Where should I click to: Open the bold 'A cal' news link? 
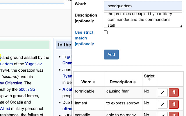[67, 90]
